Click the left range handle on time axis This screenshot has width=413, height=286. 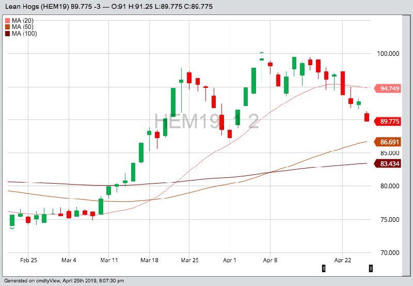tap(324, 268)
